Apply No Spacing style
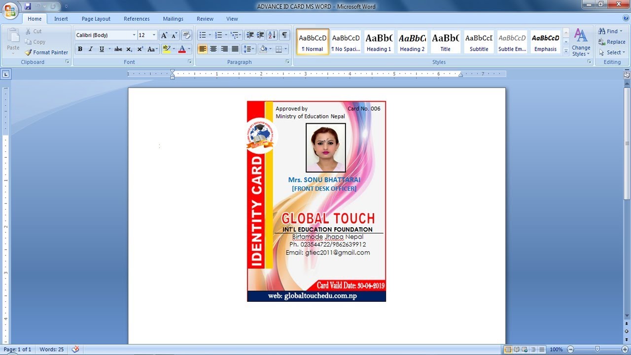The width and height of the screenshot is (631, 355). (346, 42)
